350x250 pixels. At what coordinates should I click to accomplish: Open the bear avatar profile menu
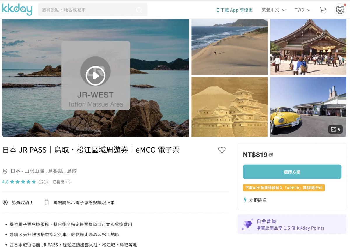(x=340, y=10)
